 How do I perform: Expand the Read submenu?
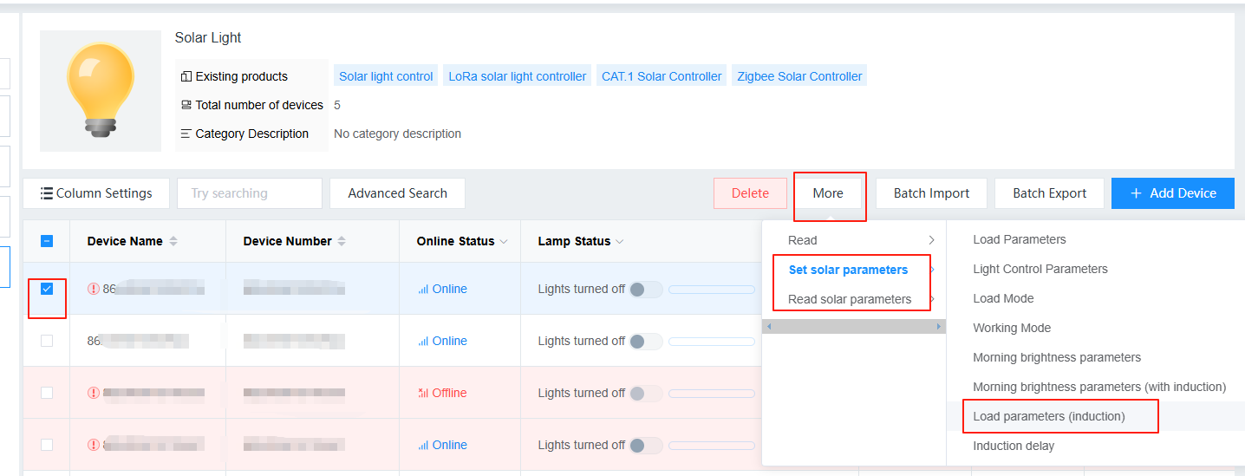(x=853, y=240)
